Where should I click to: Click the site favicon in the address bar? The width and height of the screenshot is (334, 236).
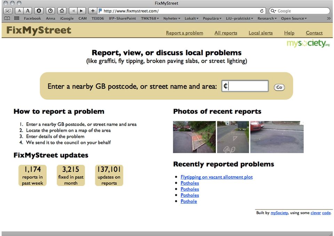click(x=100, y=11)
